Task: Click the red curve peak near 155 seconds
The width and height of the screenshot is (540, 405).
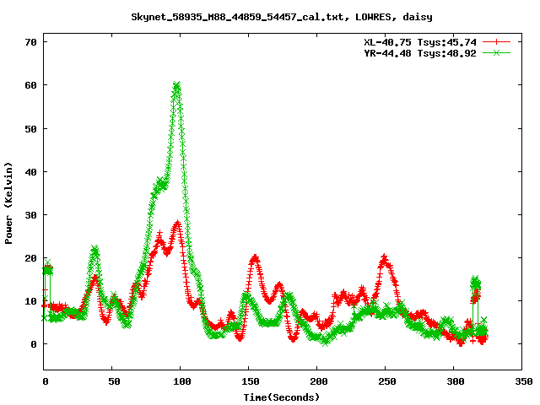Action: tap(255, 257)
